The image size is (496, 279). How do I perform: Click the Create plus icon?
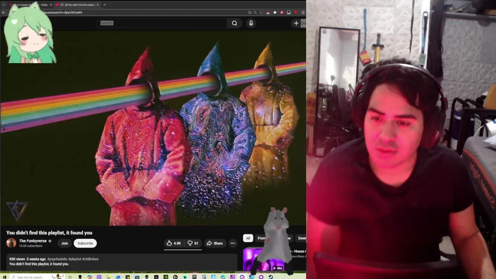(296, 23)
